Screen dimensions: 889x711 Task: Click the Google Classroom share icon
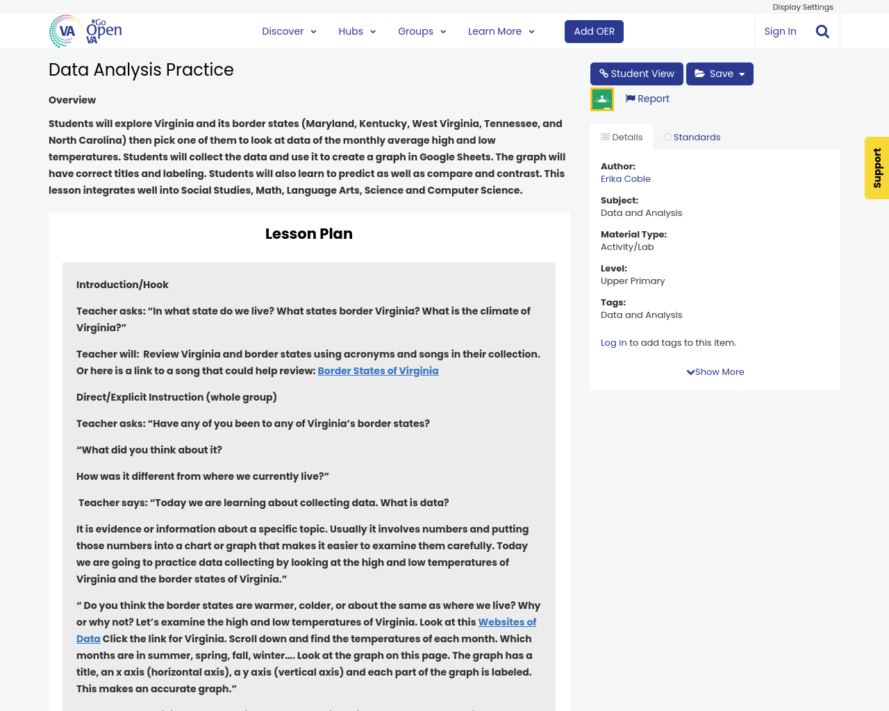601,98
